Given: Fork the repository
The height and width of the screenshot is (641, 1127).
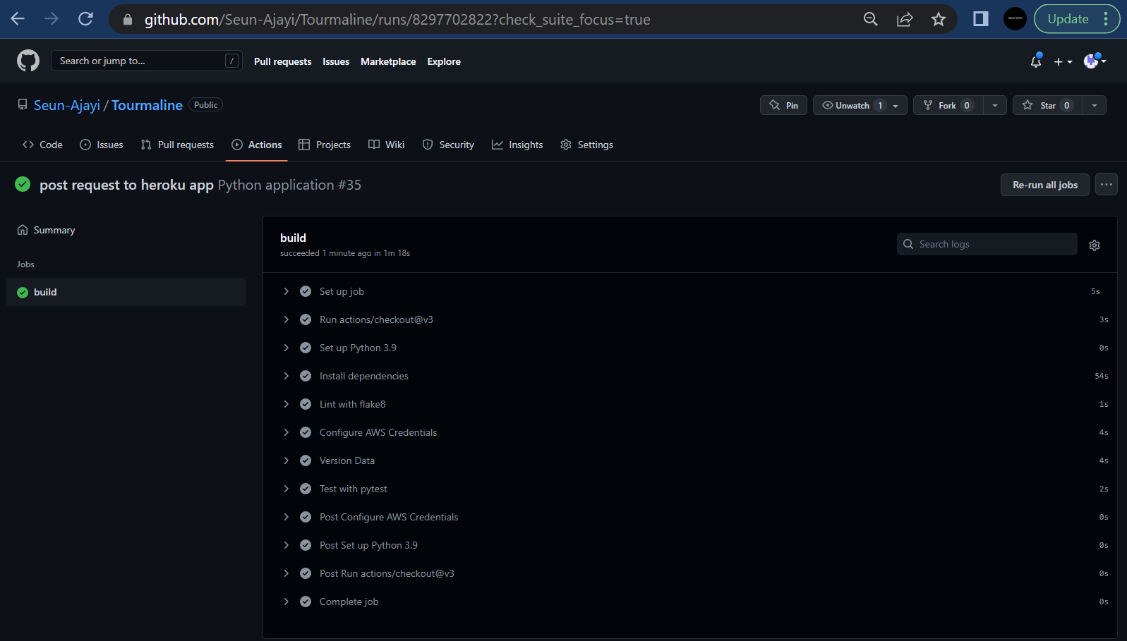Looking at the screenshot, I should pos(948,105).
